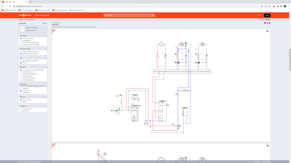
Task: Collapse the Speicher criteria section
Action: coord(45,67)
